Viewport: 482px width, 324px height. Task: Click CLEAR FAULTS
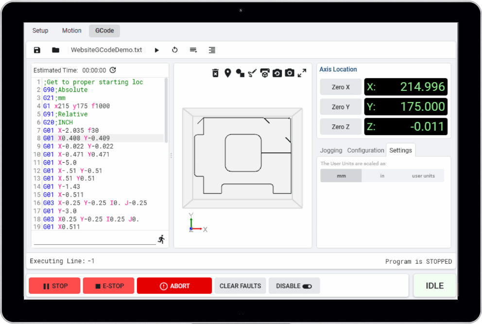(240, 286)
